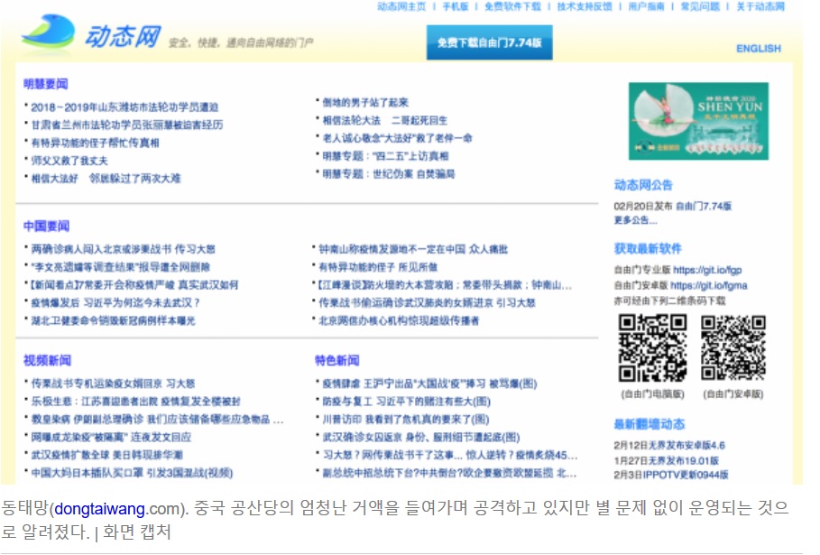Open the 副总统中招总统下台 featured article
The height and width of the screenshot is (555, 820).
[x=449, y=472]
